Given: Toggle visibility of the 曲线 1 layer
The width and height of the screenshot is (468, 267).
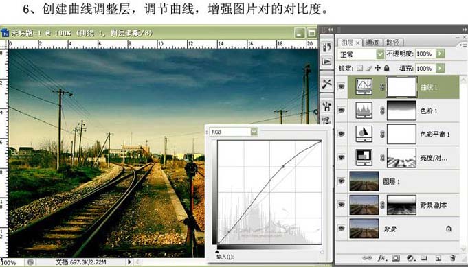Looking at the screenshot, I should (x=341, y=86).
